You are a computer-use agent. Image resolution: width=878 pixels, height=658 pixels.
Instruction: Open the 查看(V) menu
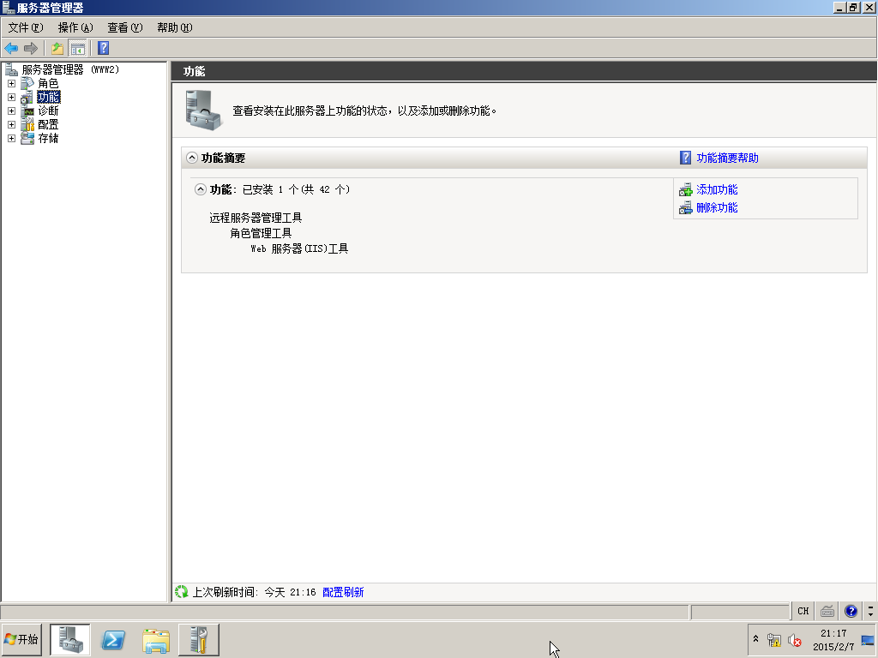(125, 27)
